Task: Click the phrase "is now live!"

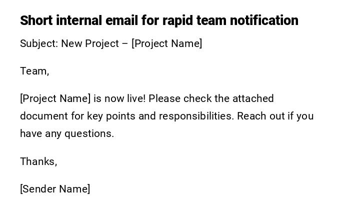Action: [x=119, y=98]
